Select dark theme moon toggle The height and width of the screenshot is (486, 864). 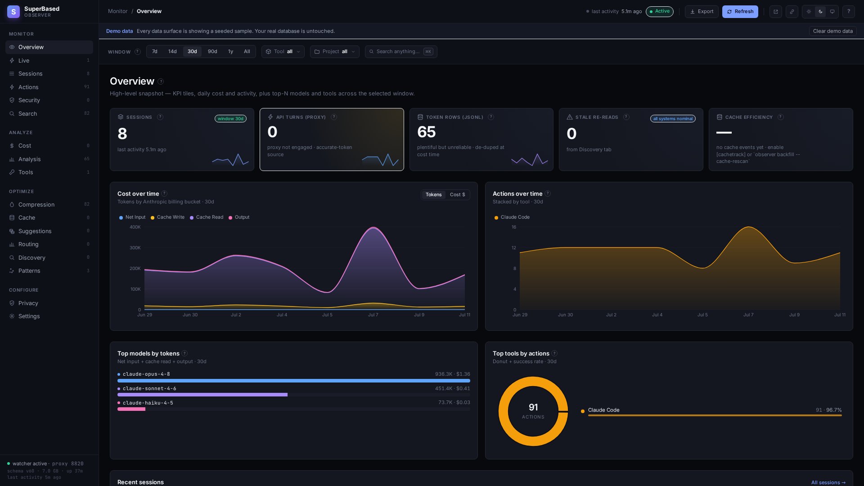pos(820,12)
